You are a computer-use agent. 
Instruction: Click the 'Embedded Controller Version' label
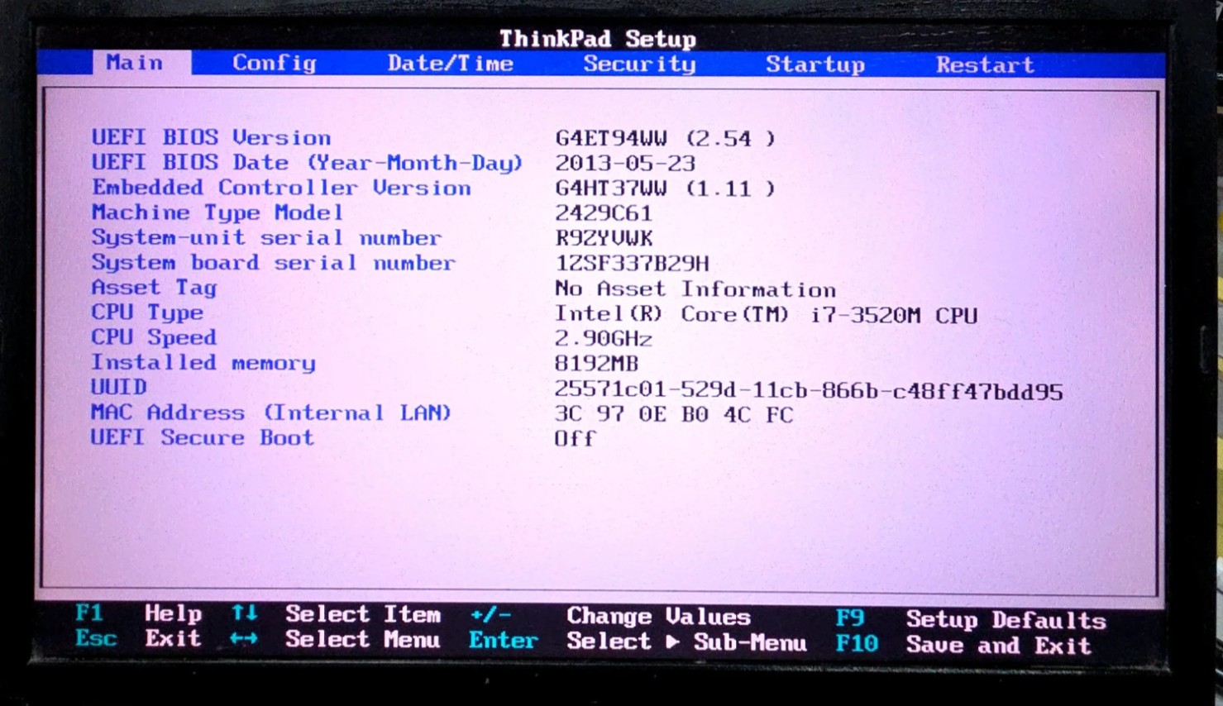coord(281,188)
